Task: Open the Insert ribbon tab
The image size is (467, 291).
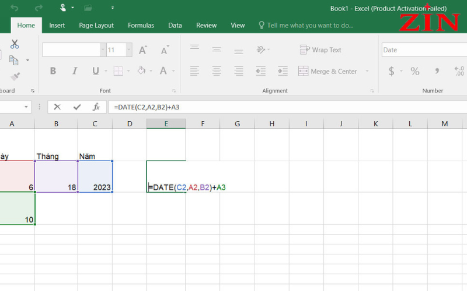Action: [57, 26]
